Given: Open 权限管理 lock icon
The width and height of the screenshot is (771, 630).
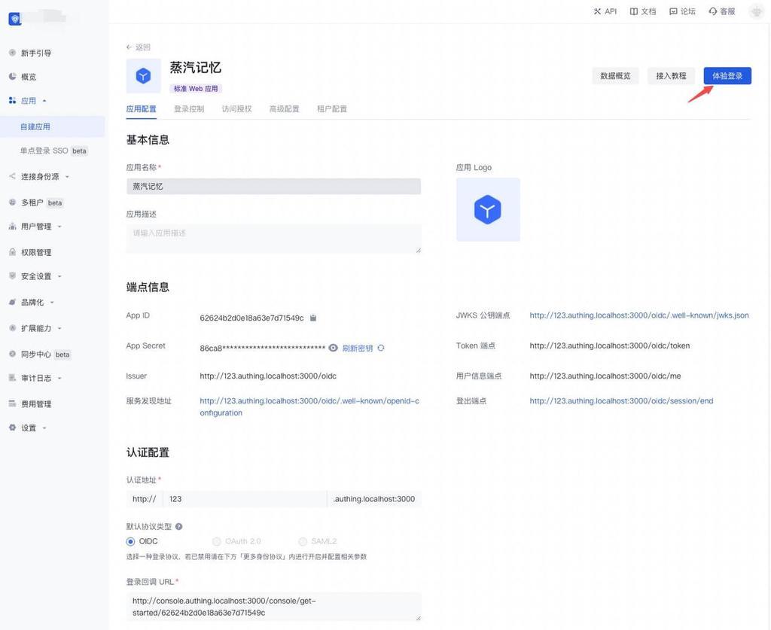Looking at the screenshot, I should pos(12,251).
